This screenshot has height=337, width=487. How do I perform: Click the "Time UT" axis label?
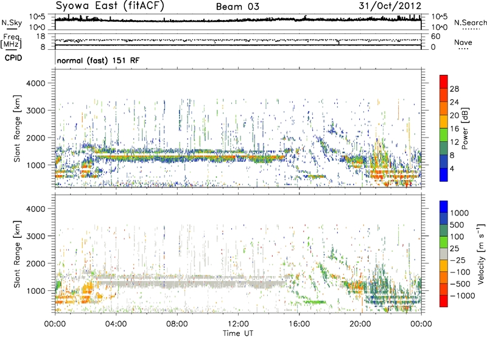tap(238, 333)
